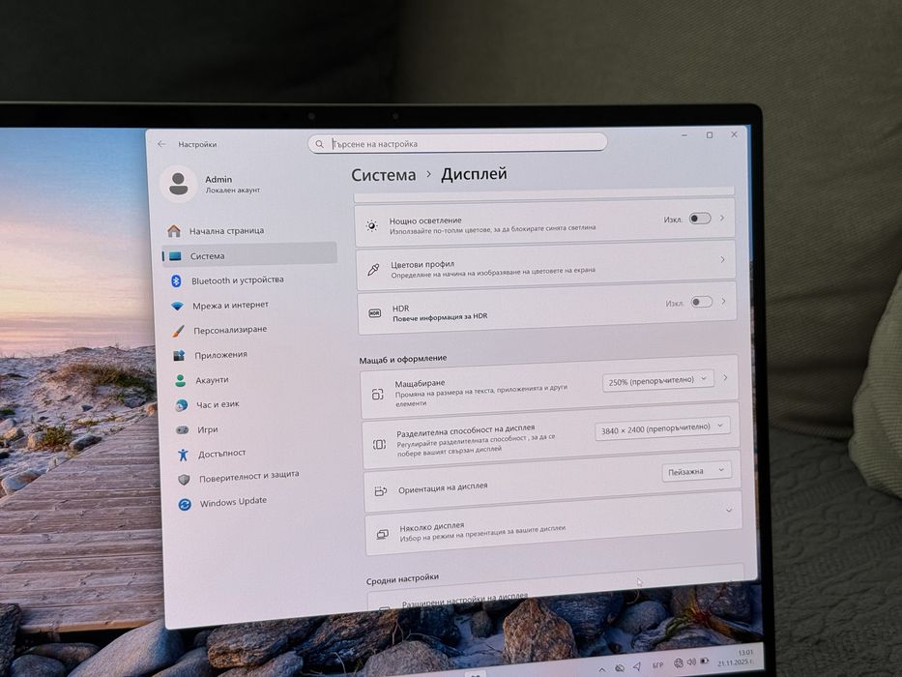This screenshot has width=902, height=677.
Task: Click the crossed-out cloud icon in system tray
Action: coord(620,667)
